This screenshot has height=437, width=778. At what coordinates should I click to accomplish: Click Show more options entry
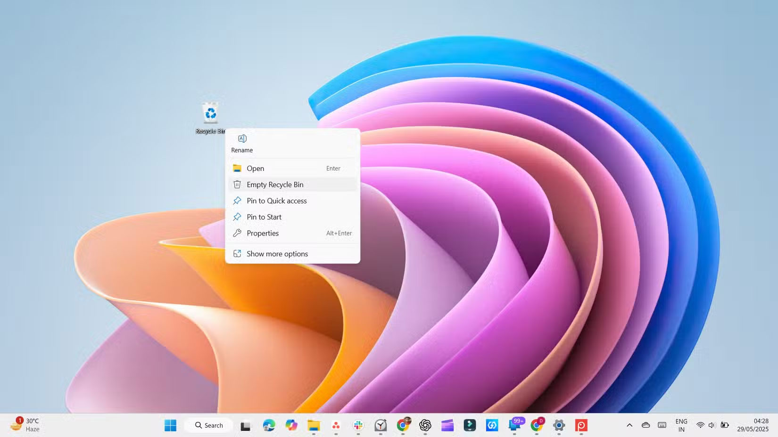click(x=277, y=253)
